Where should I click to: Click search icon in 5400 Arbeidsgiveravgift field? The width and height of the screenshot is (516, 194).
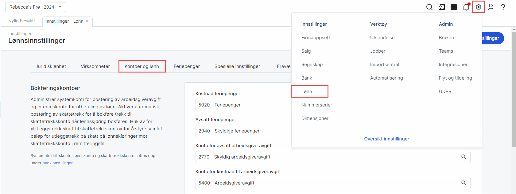[x=464, y=183]
